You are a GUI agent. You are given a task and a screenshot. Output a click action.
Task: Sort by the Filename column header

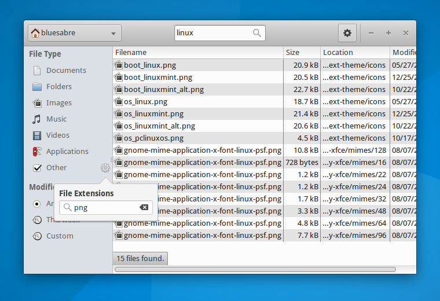(198, 53)
